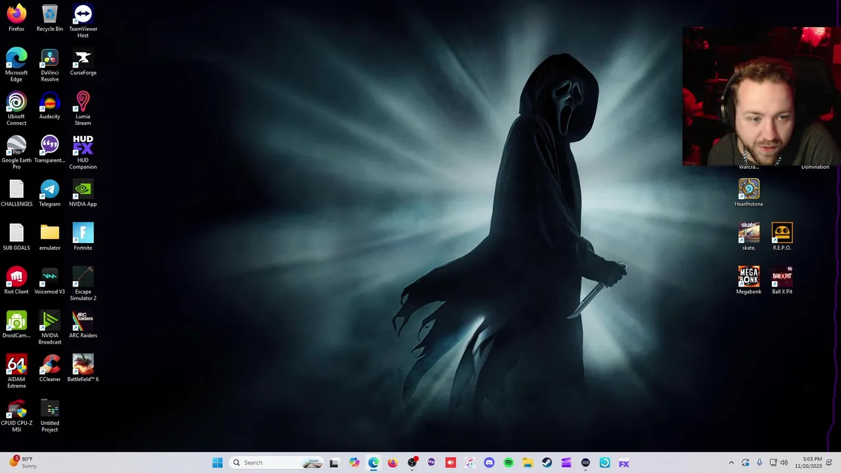Viewport: 841px width, 473px height.
Task: Open Escape Simulator 2 shortcut
Action: pos(83,284)
